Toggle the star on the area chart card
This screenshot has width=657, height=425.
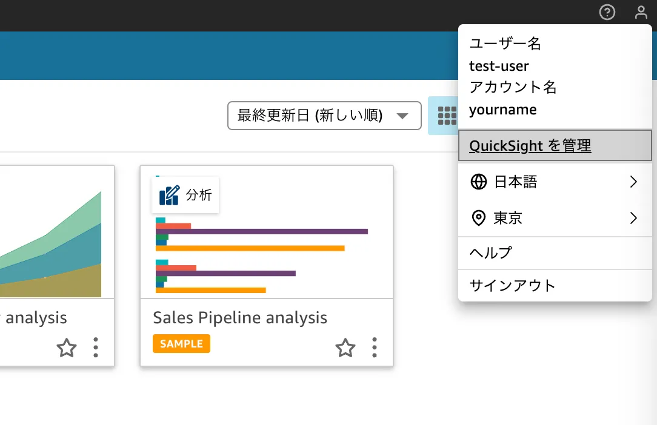67,348
